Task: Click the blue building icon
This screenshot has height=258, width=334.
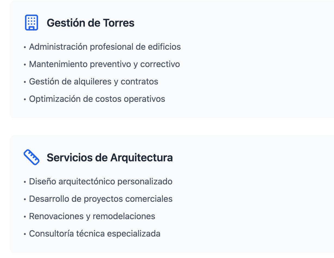Action: 32,23
